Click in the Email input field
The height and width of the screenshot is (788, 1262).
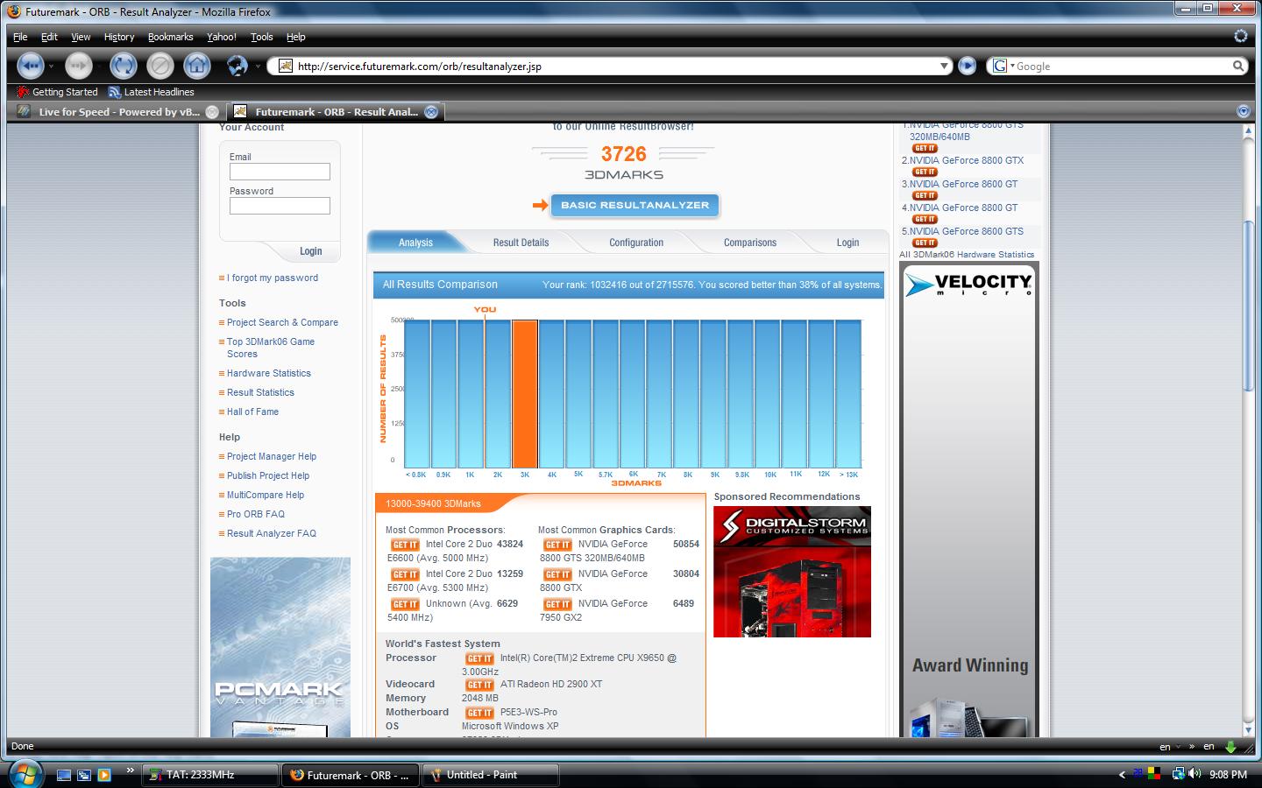tap(280, 172)
